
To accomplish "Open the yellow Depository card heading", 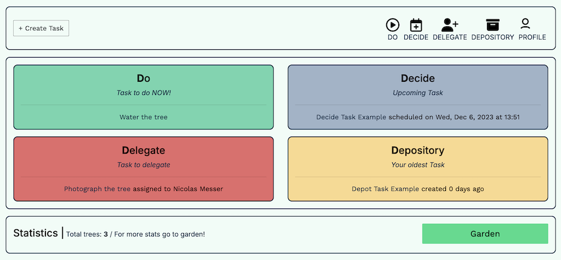I will coord(417,150).
